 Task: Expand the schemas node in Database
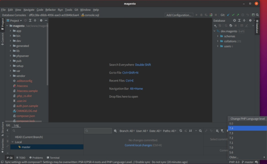pyautogui.click(x=218, y=36)
